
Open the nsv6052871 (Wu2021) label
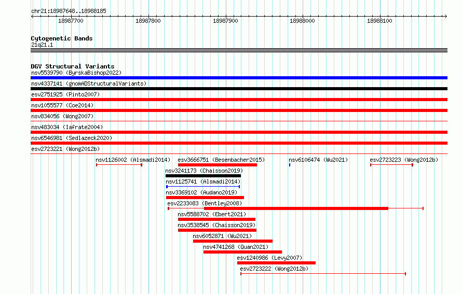pyautogui.click(x=223, y=236)
